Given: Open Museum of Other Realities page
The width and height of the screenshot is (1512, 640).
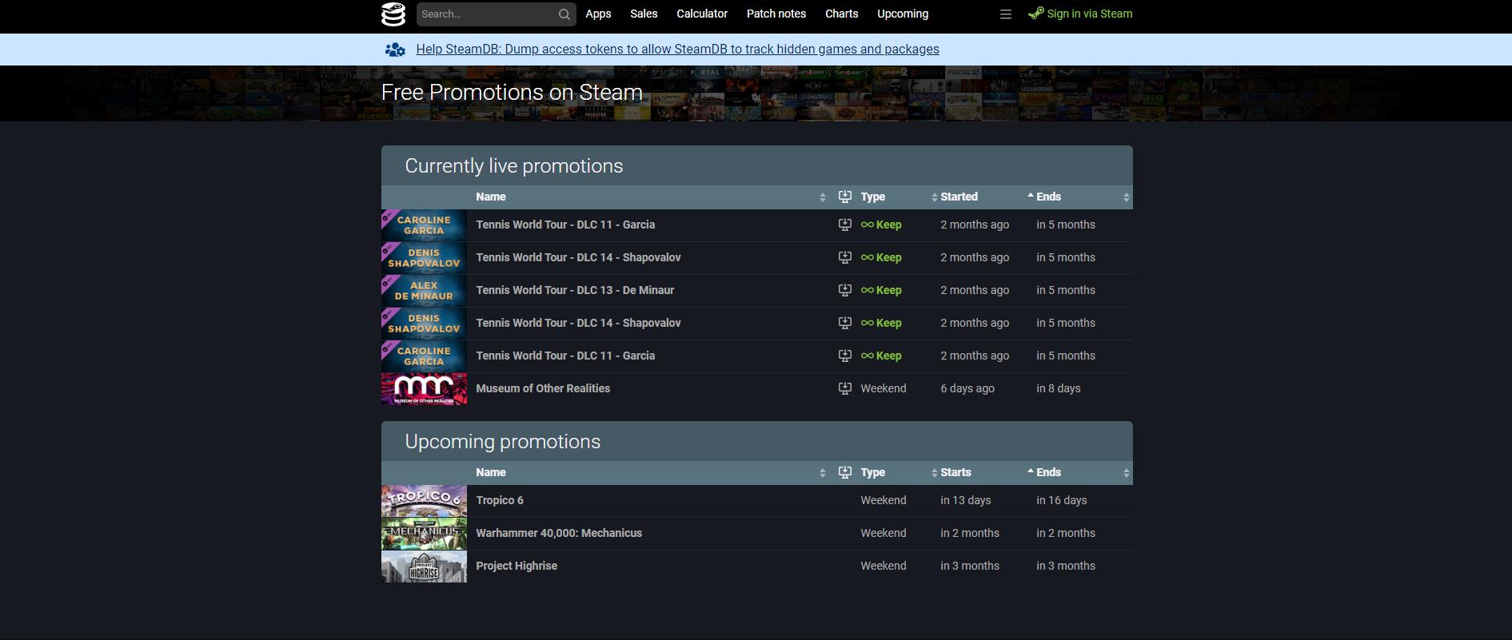Looking at the screenshot, I should click(x=543, y=388).
